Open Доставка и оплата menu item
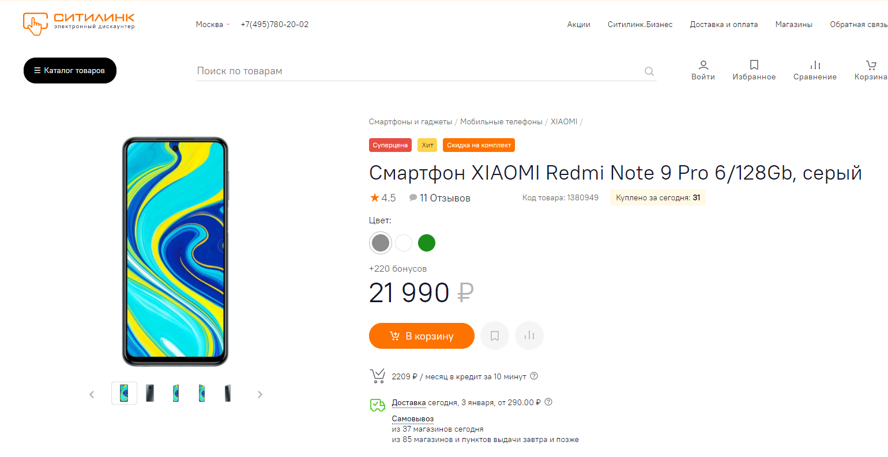This screenshot has width=888, height=457. (x=724, y=24)
